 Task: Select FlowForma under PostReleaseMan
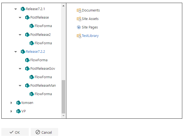coord(43,94)
